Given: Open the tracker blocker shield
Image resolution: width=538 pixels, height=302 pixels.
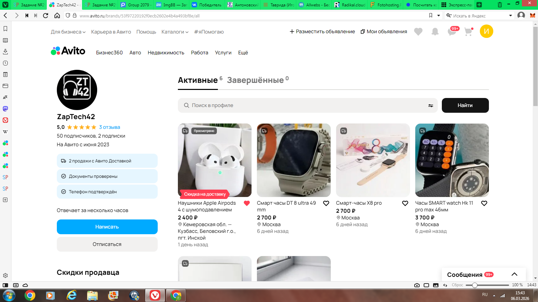Looking at the screenshot, I should (68, 15).
